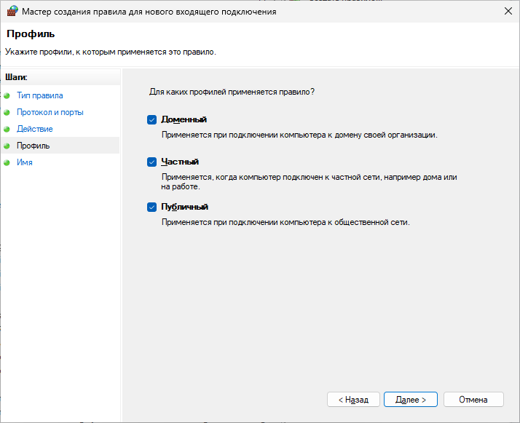Click the green bullet beside Профиль step
The height and width of the screenshot is (423, 520).
click(x=7, y=146)
